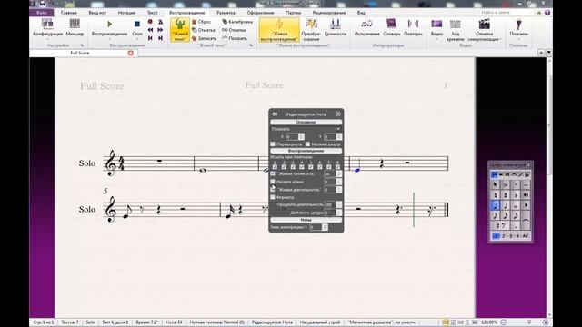Toggle the Живое воспроизведение lightning button
Image resolution: width=582 pixels, height=327 pixels.
pyautogui.click(x=279, y=30)
